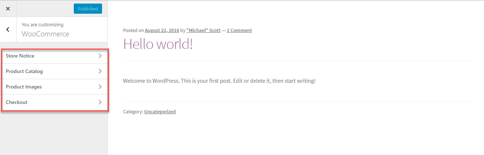This screenshot has width=484, height=155.
Task: Click the "You are customizing" label
Action: [42, 25]
